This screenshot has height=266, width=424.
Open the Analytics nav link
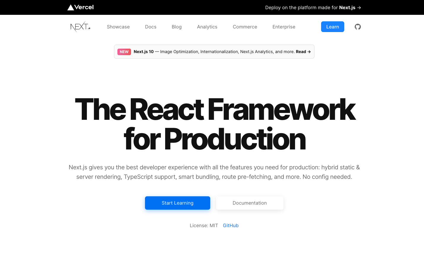coord(207,27)
